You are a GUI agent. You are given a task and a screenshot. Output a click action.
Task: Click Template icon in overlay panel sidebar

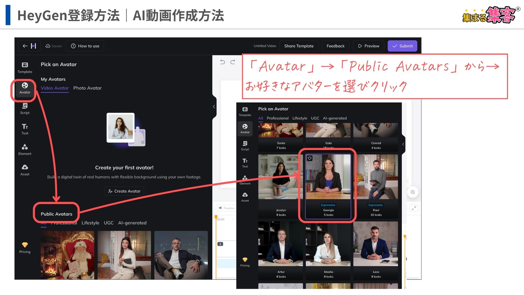click(245, 112)
